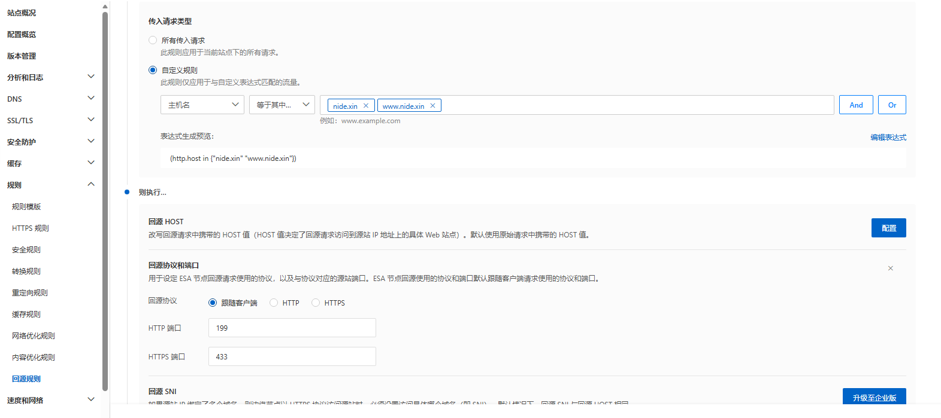
Task: Select the 所有传入请求 radio option
Action: point(153,40)
